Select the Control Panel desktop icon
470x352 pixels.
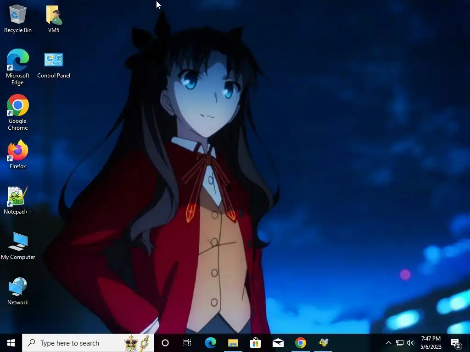[x=54, y=65]
